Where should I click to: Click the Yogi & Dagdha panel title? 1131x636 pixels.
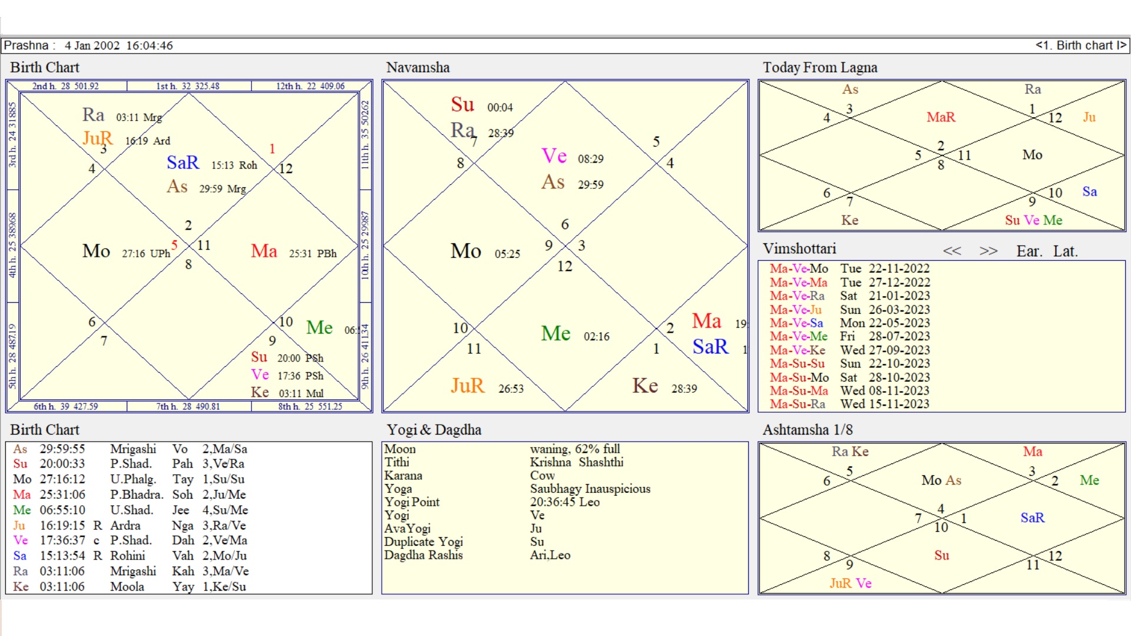[434, 430]
